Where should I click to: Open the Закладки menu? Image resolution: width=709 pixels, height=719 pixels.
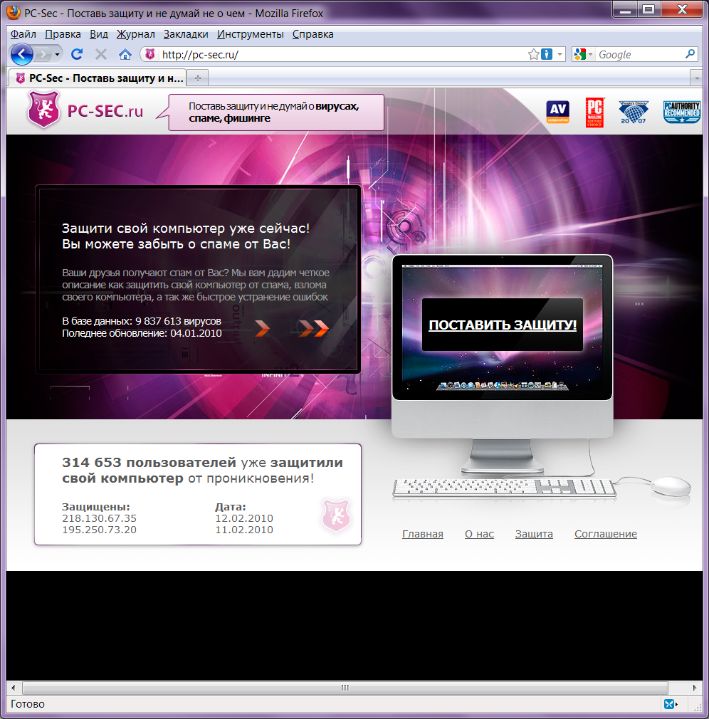point(186,34)
